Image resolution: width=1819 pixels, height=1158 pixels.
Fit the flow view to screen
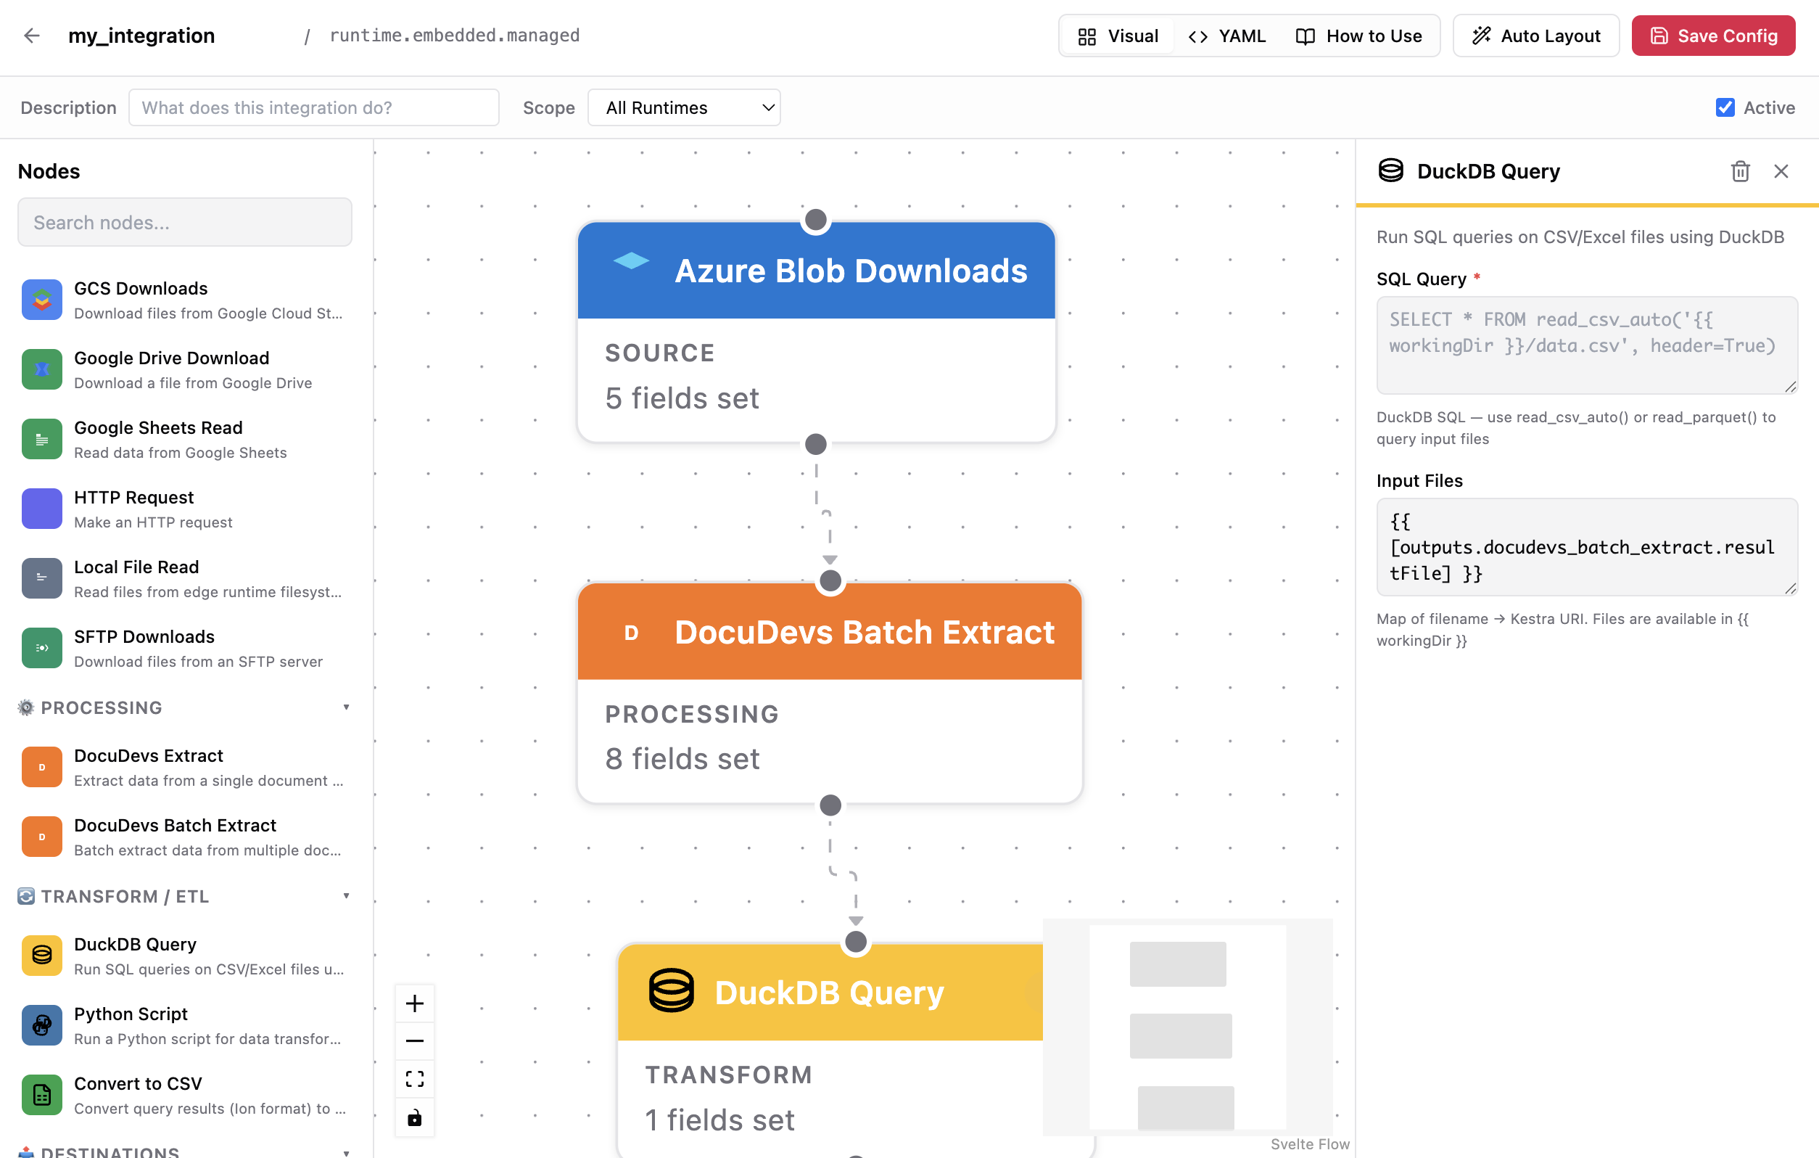point(415,1080)
